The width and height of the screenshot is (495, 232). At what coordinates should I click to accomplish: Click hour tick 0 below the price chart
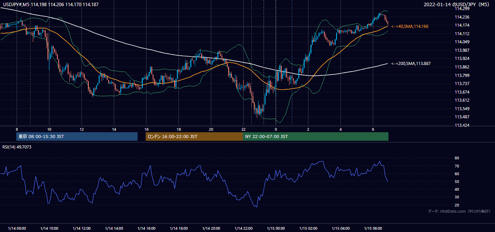[x=276, y=129]
